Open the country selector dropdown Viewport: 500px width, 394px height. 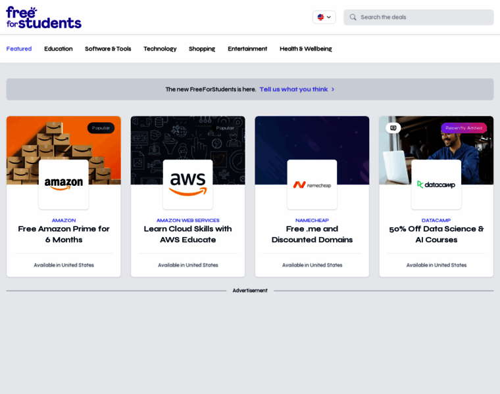pos(324,17)
